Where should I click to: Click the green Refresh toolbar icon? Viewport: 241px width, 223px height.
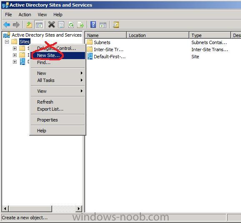click(71, 25)
